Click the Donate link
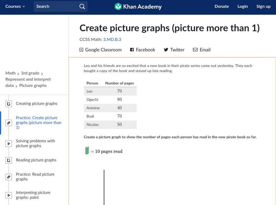276x205 pixels. pos(221,7)
